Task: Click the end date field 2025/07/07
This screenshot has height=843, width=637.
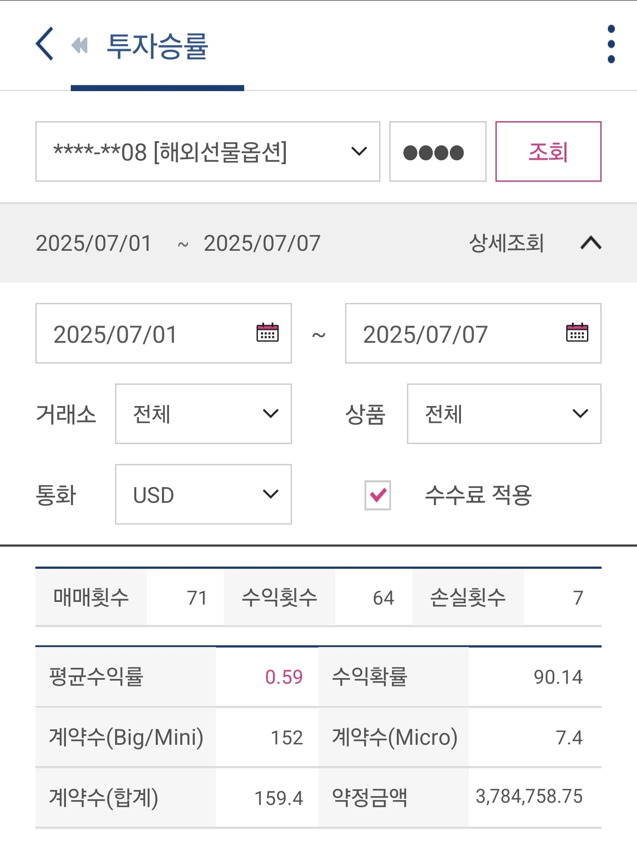Action: (x=473, y=333)
